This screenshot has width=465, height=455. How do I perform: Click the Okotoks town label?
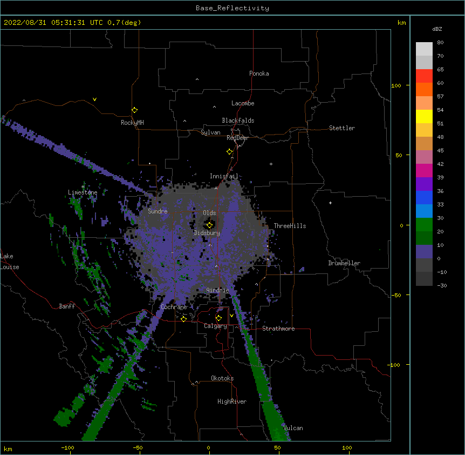pos(222,378)
